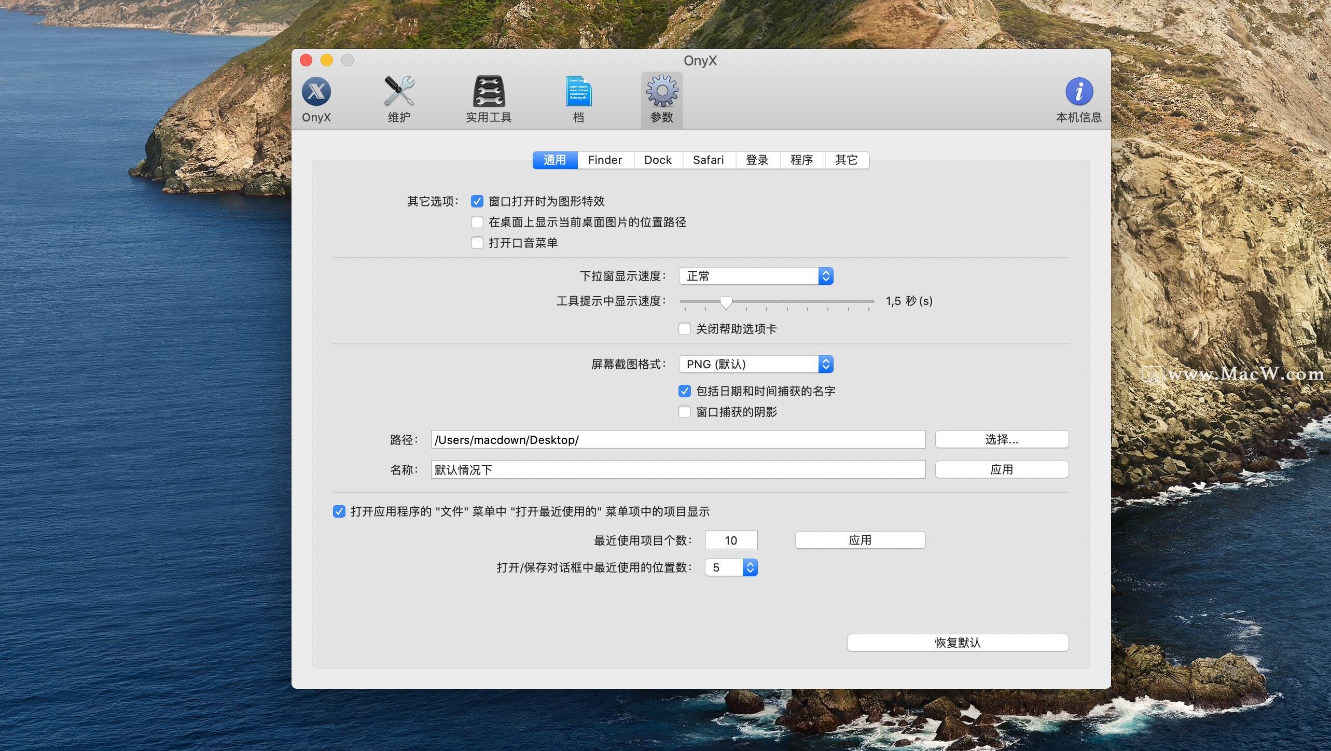Enable 在桌面上显示当前桌面图片的位置路径
Screen dimensions: 1331x751
click(477, 222)
